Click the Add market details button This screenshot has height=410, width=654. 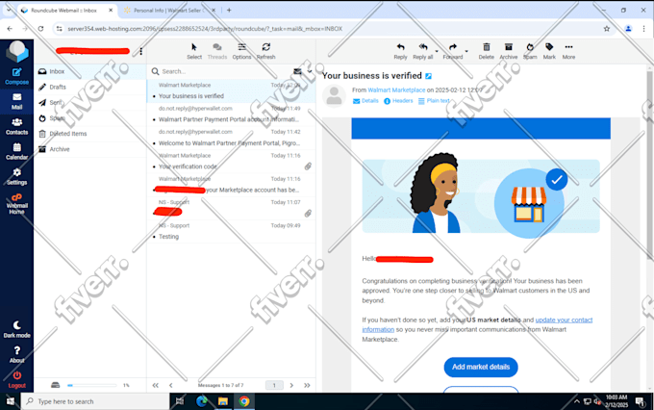pos(481,367)
